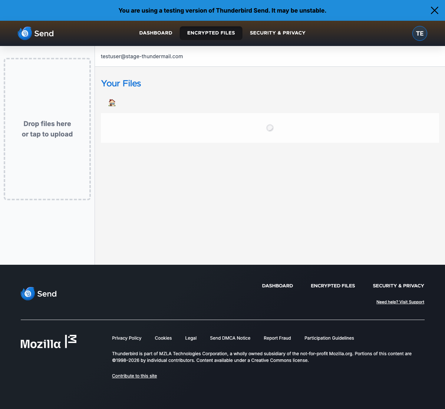Select Encrypted Files top navigation tab
Viewport: 445px width, 409px height.
211,33
